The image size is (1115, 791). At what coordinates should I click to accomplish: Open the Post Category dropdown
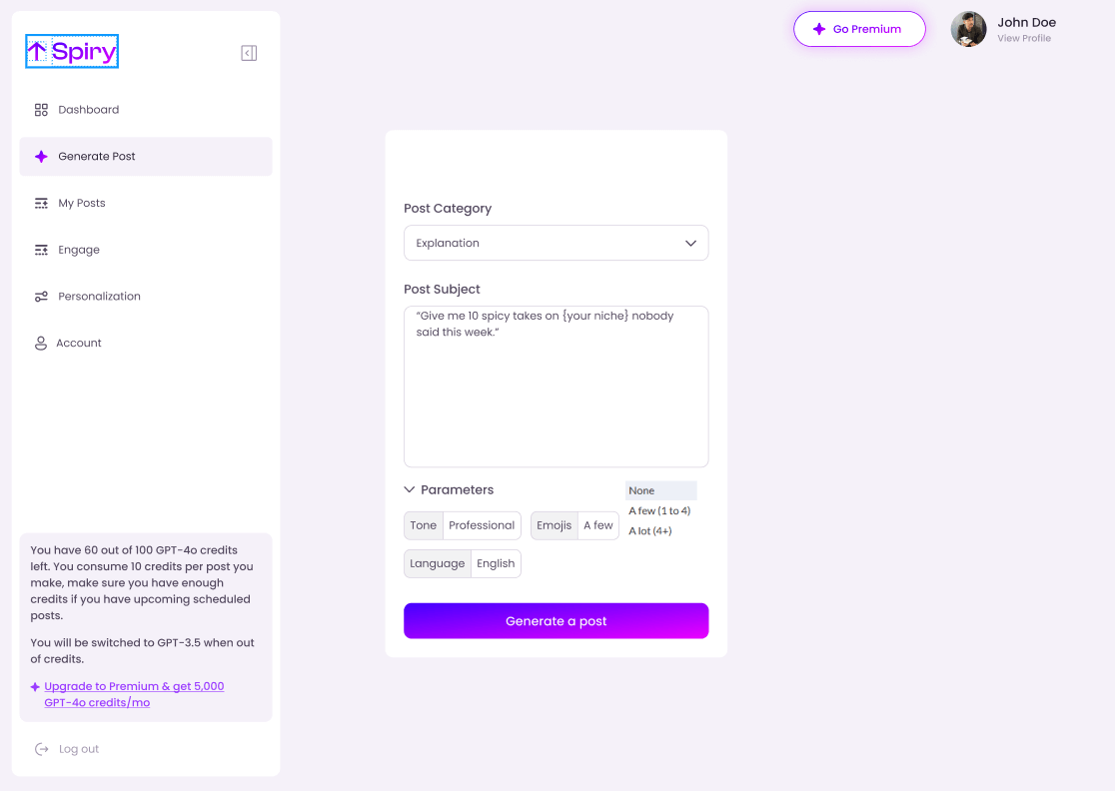556,243
